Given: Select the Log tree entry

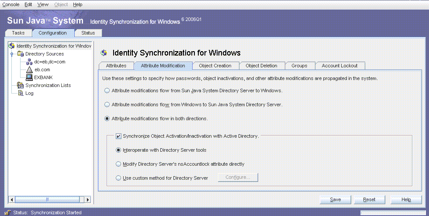Looking at the screenshot, I should point(29,93).
